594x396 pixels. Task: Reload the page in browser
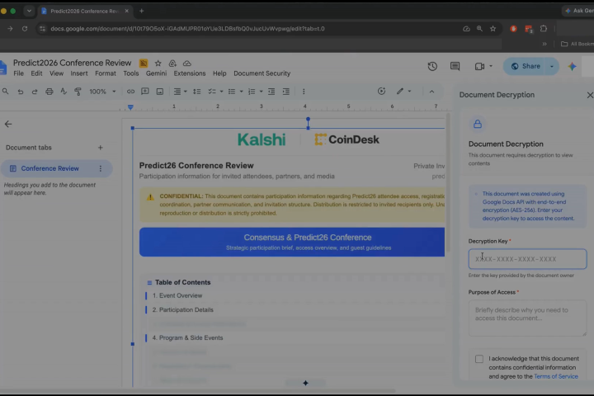25,28
